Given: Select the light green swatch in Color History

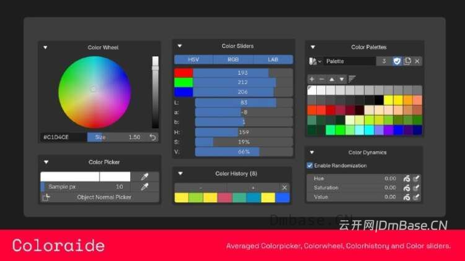Looking at the screenshot, I should point(196,198).
